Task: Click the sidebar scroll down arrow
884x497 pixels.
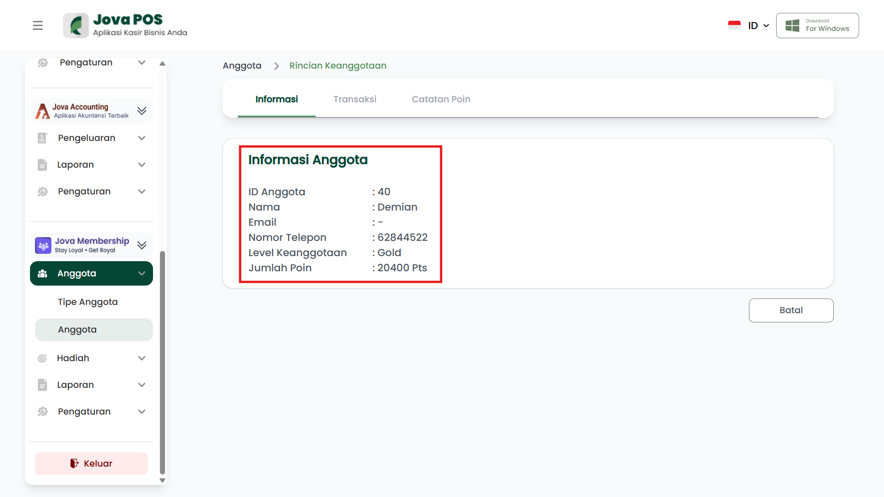Action: click(x=162, y=480)
